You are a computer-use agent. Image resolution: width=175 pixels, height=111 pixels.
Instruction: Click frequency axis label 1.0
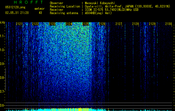(x=2, y=50)
